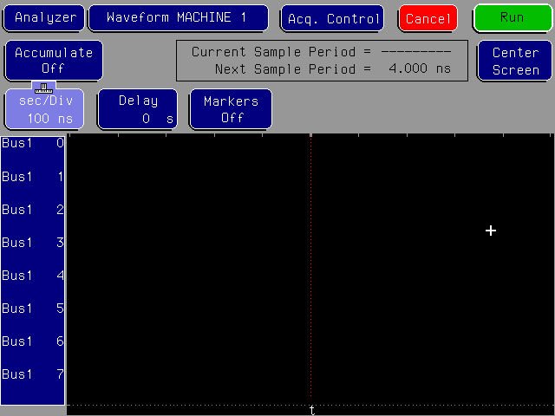Click the red dotted trigger line
The height and width of the screenshot is (416, 555).
310,260
